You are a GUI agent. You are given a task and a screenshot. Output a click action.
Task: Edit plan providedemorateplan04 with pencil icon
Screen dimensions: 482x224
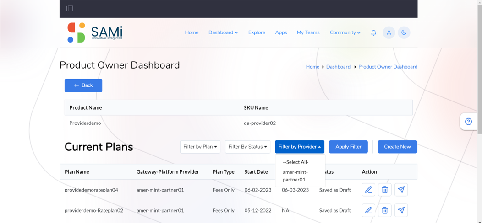[x=368, y=190]
